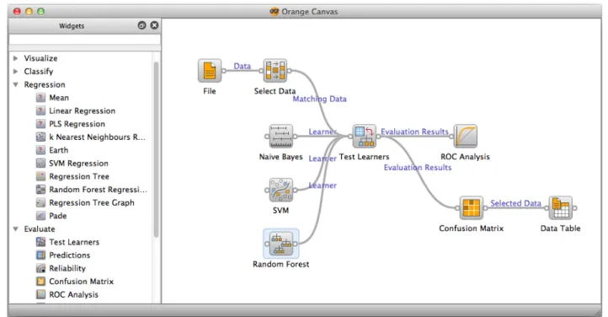Click the ROC Analysis icon in sidebar
The image size is (608, 317).
click(x=40, y=294)
